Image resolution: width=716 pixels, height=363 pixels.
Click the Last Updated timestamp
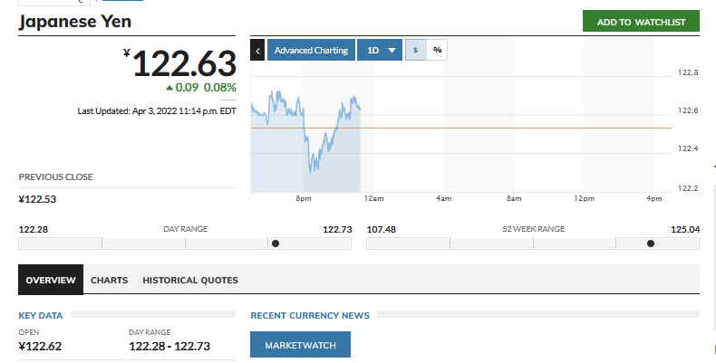pos(157,110)
